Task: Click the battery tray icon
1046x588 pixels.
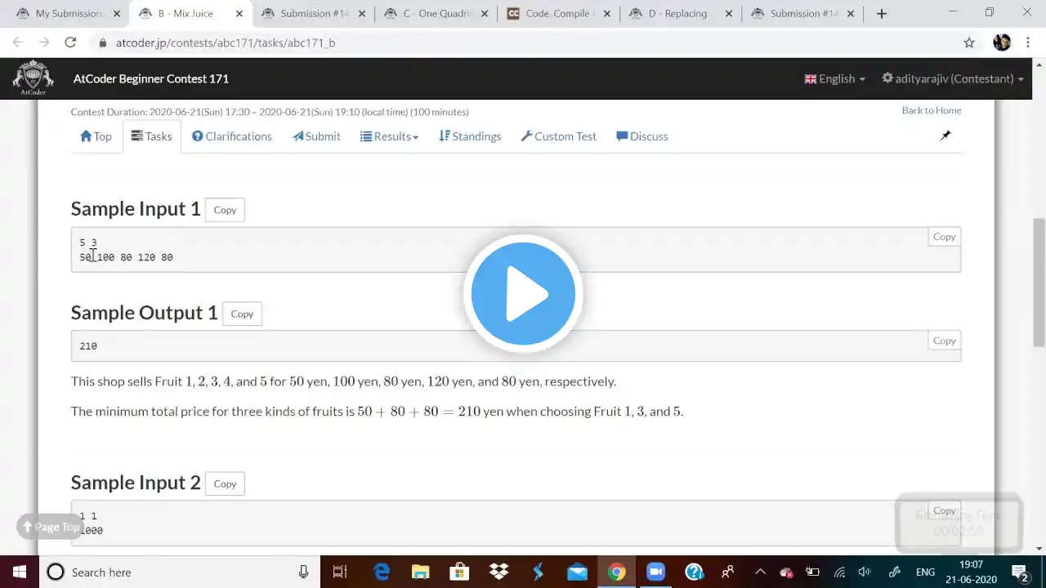Action: tap(812, 572)
